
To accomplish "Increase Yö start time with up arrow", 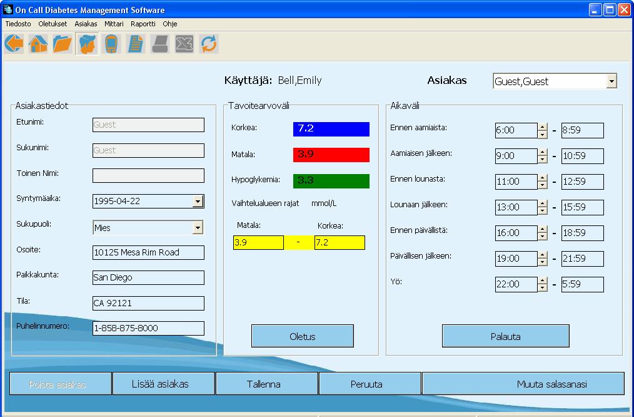I will coord(542,281).
